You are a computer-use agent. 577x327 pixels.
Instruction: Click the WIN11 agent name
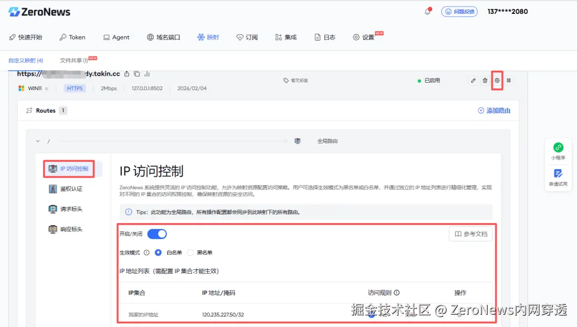35,89
